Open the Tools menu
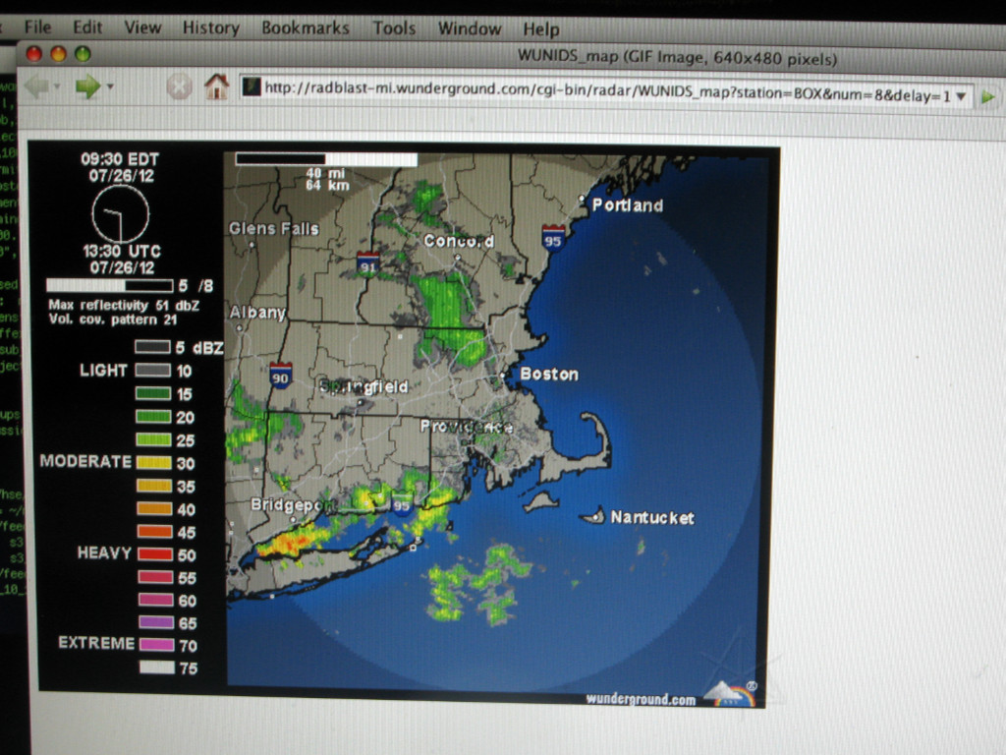 pos(393,28)
